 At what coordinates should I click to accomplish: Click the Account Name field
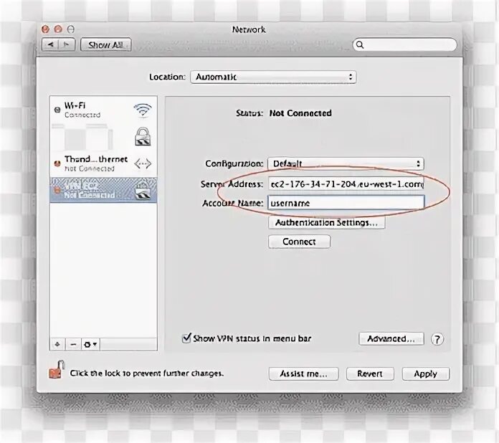[x=346, y=203]
